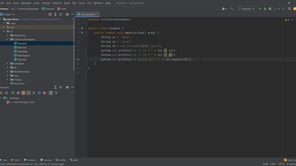The image size is (296, 166).
Task: Open the Edit menu
Action: pyautogui.click(x=9, y=3)
